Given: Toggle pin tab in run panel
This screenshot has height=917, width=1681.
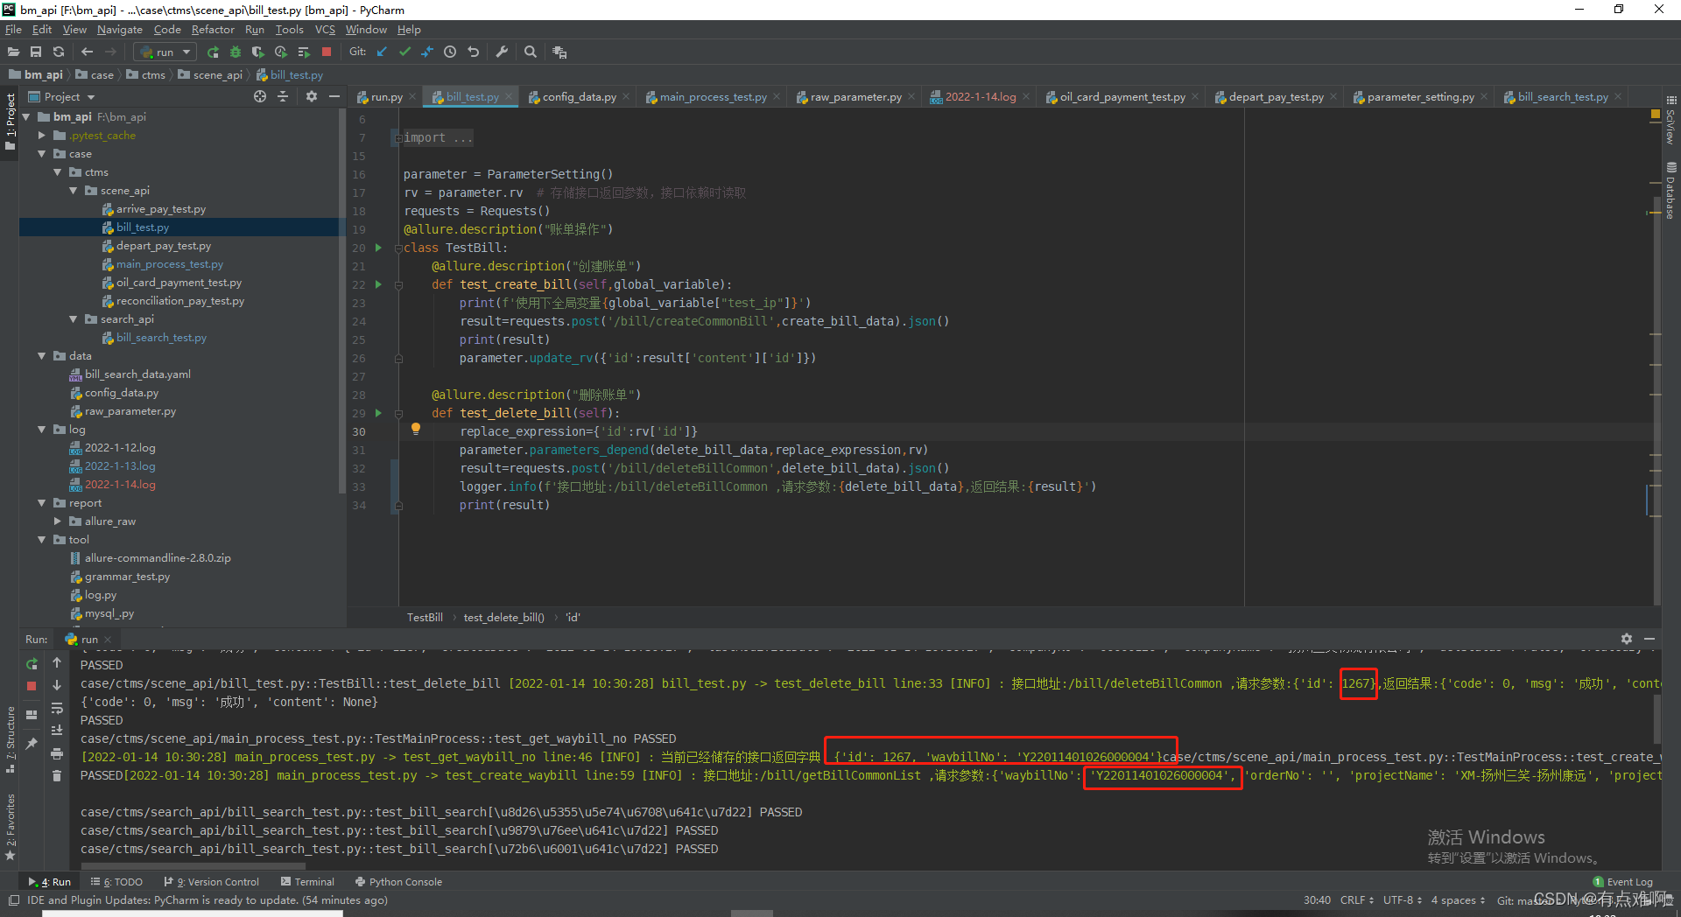Looking at the screenshot, I should (32, 743).
